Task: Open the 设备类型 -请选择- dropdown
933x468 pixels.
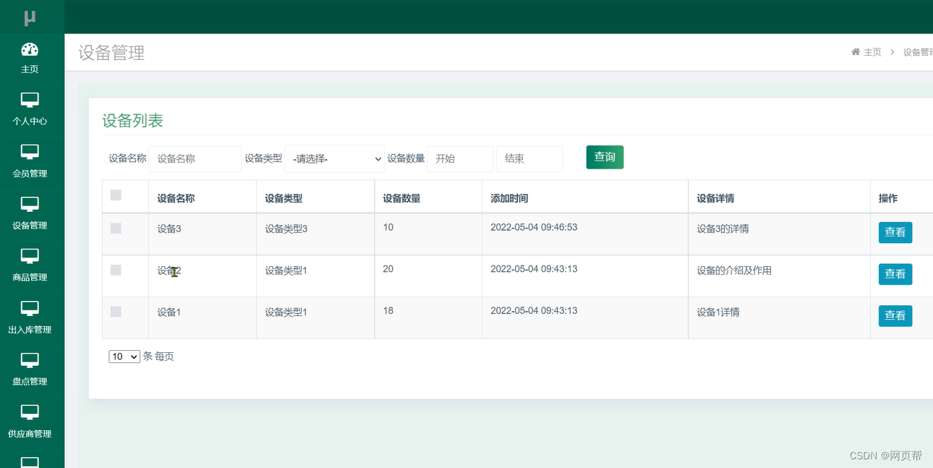Action: (x=335, y=158)
